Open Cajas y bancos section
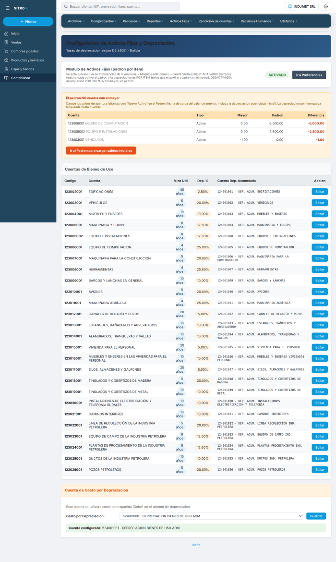This screenshot has height=562, width=336. pos(28,69)
